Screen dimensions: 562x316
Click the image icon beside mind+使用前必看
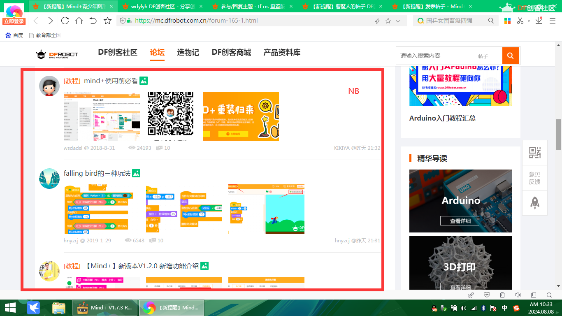pos(144,81)
